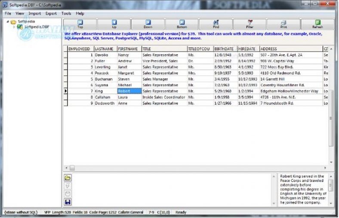Click the BIRTHDATE column header
Viewport: 339px width, 218px height.
pyautogui.click(x=225, y=49)
